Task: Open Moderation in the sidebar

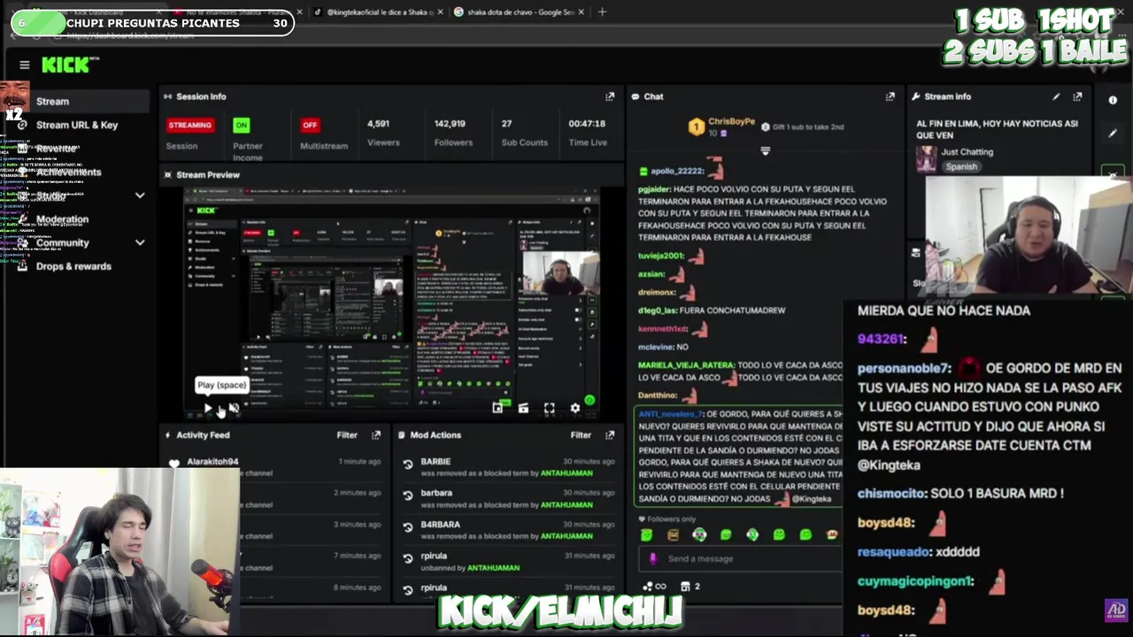Action: (x=63, y=219)
